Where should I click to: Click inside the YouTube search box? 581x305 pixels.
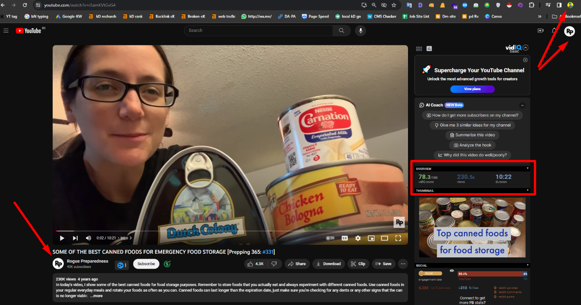click(x=259, y=30)
